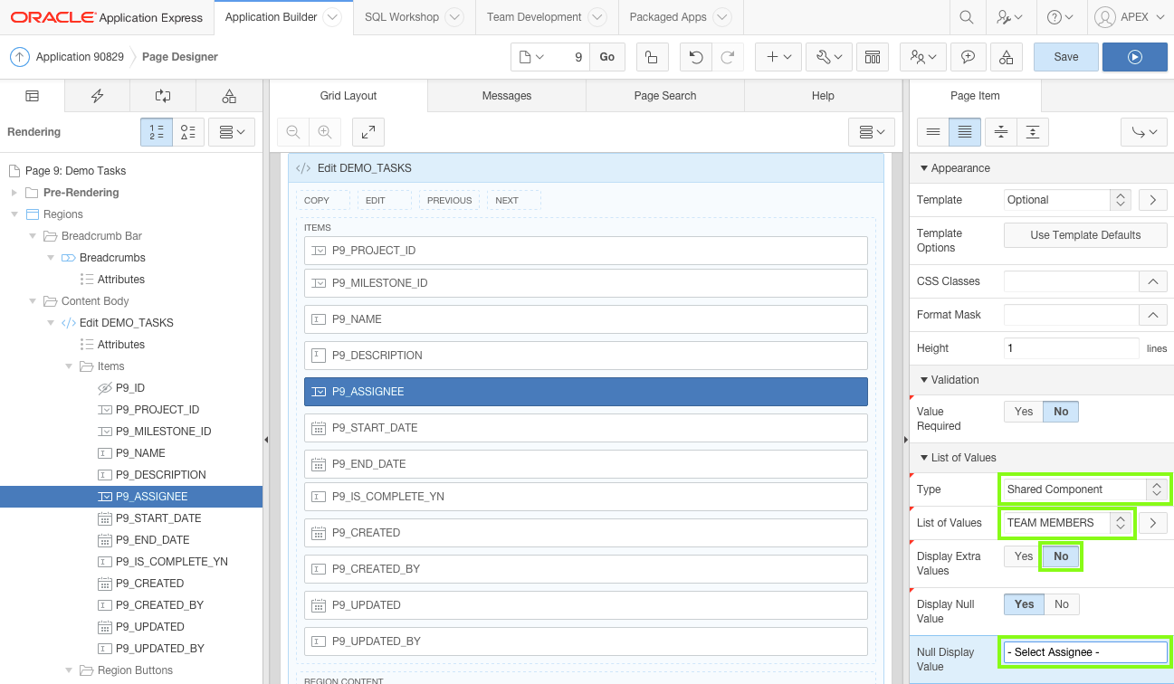
Task: Open the Administration menu icon
Action: [1008, 17]
